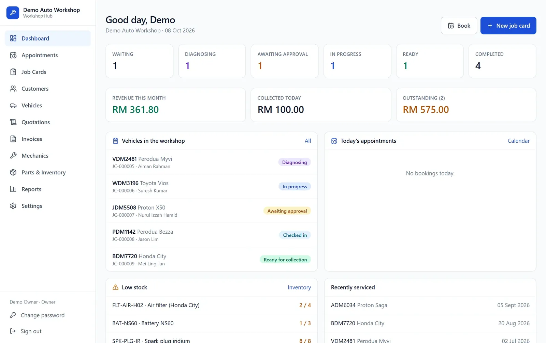
Task: Follow the Inventory link in Low stock
Action: click(299, 287)
